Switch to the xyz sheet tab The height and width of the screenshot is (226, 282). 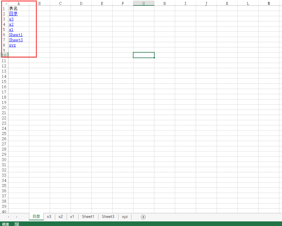click(x=124, y=217)
